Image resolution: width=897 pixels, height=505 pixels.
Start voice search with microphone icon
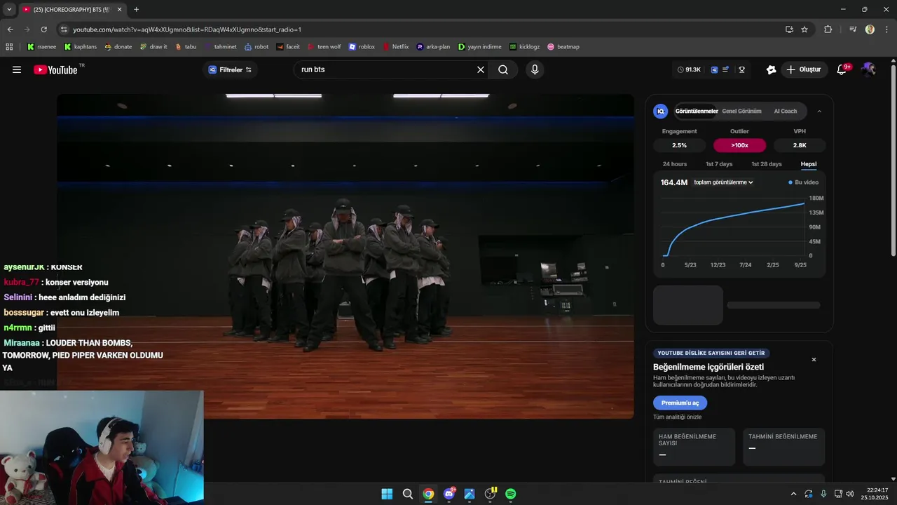click(535, 69)
